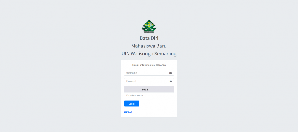Focus the Username input field
This screenshot has height=132, width=298.
[x=149, y=73]
